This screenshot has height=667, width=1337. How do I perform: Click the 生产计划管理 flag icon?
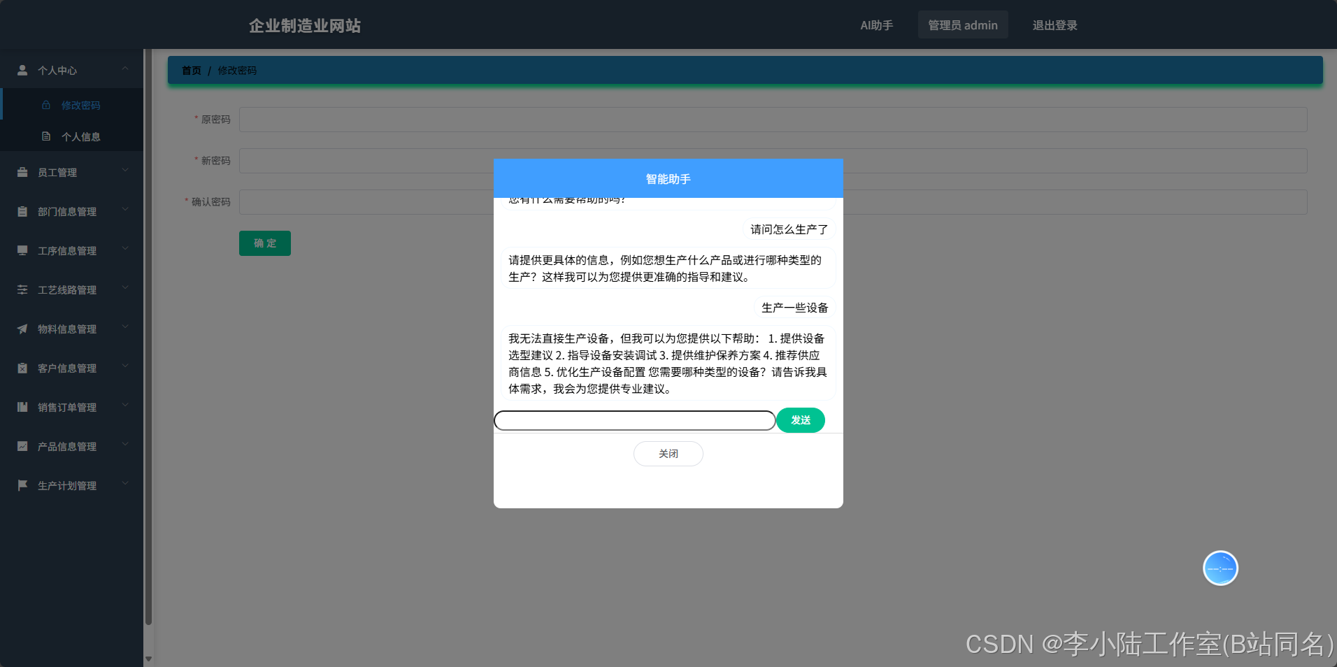pyautogui.click(x=22, y=485)
